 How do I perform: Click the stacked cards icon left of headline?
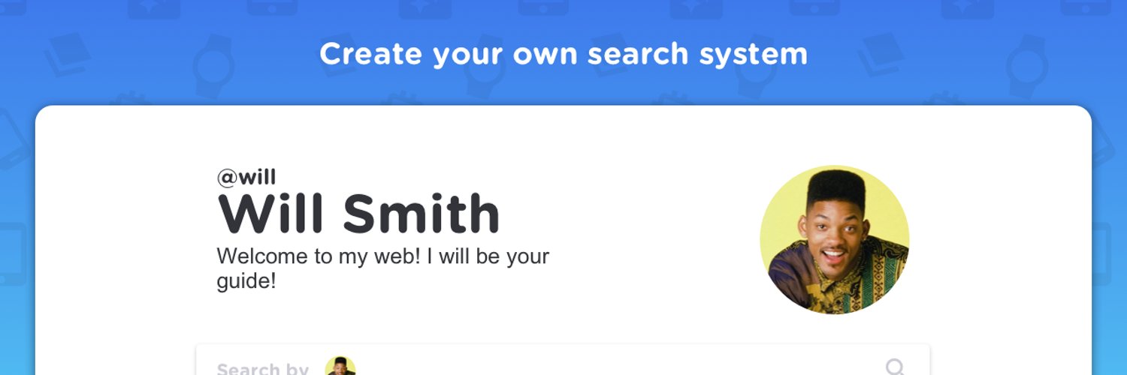[x=68, y=54]
